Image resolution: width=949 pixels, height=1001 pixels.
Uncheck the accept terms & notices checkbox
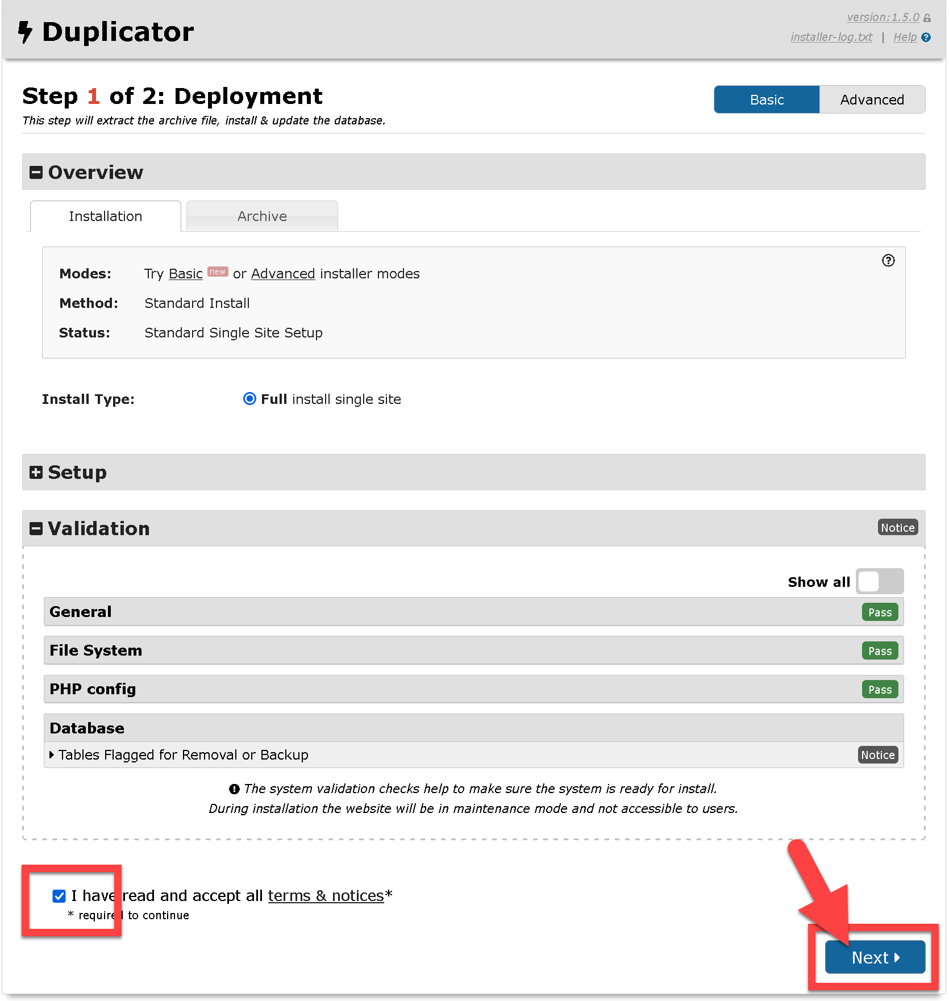[x=59, y=896]
